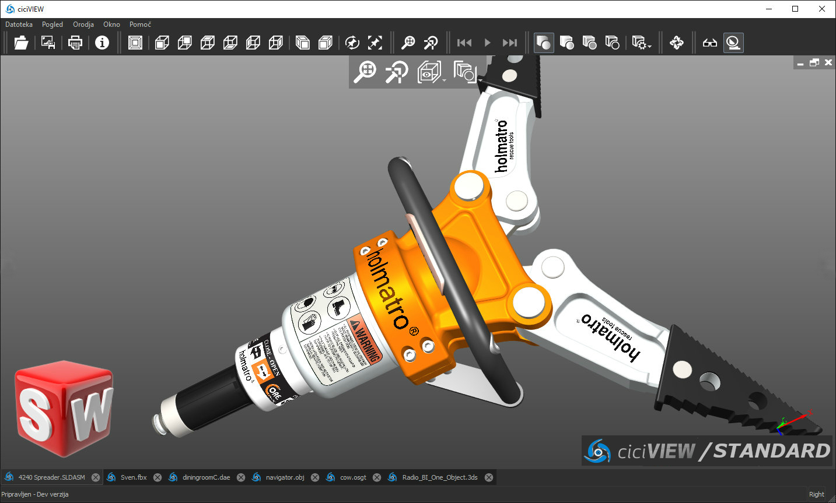Restore the inner document view
Screen dimensions: 836x503
(814, 63)
